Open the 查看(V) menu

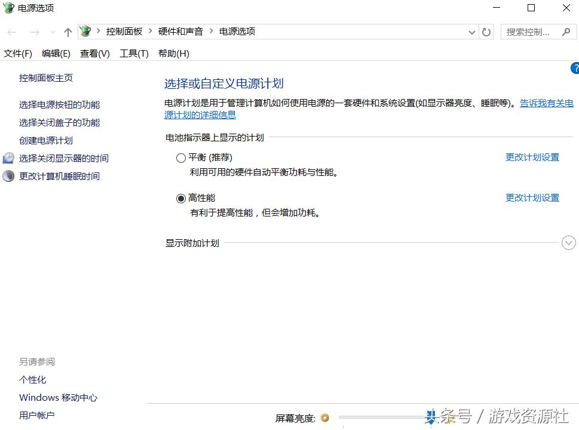94,53
